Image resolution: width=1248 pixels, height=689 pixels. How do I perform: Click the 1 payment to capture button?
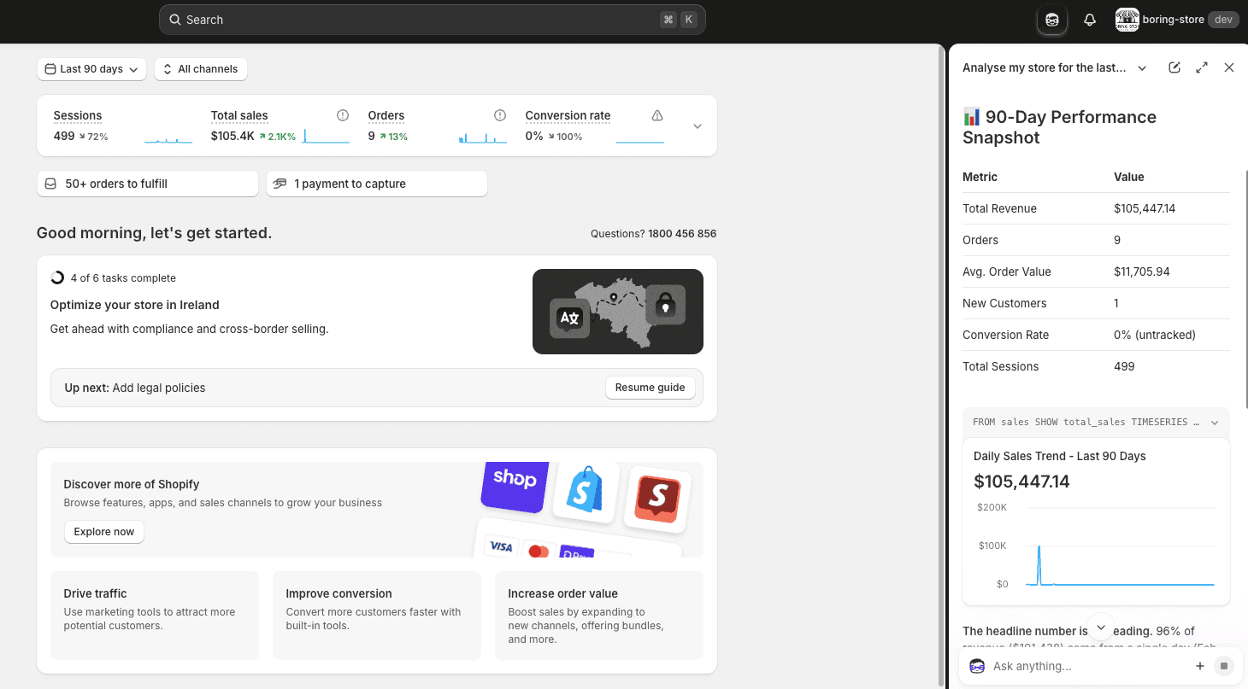tap(377, 184)
